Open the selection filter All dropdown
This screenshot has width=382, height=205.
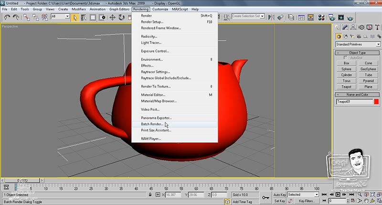pos(60,16)
